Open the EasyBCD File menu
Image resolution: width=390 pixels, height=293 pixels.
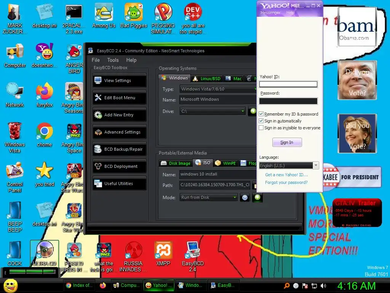coord(96,60)
